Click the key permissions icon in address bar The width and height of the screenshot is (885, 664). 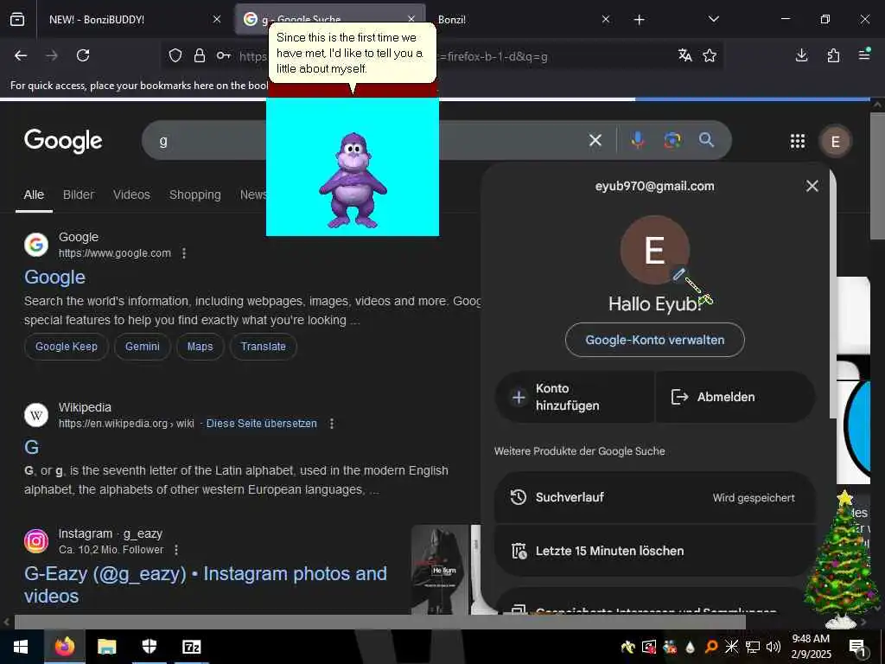tap(224, 56)
